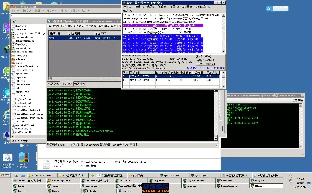Switch to the Updategate taskbar button

click(x=205, y=175)
